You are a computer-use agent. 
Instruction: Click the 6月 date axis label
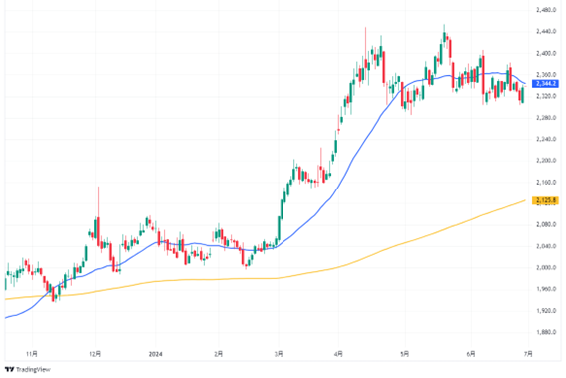click(471, 354)
